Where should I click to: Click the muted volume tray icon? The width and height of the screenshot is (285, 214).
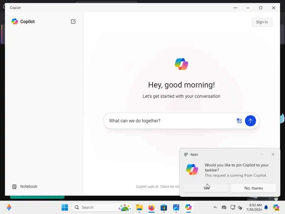click(240, 207)
